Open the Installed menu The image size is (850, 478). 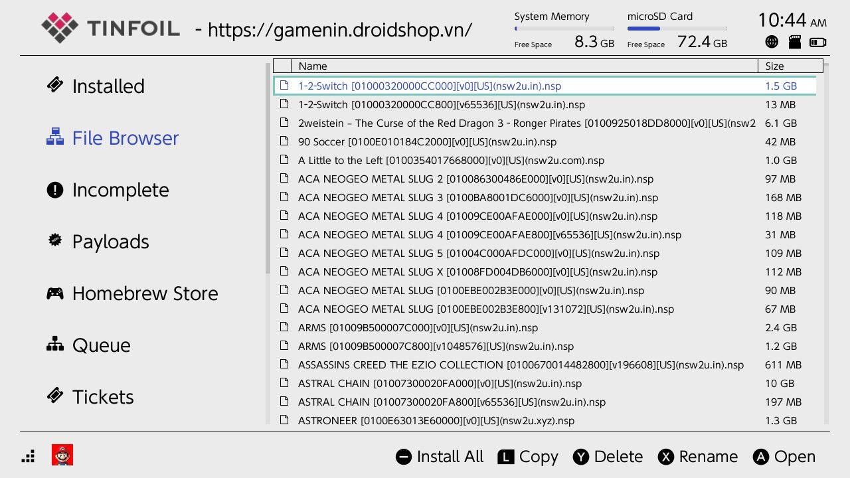(x=108, y=86)
